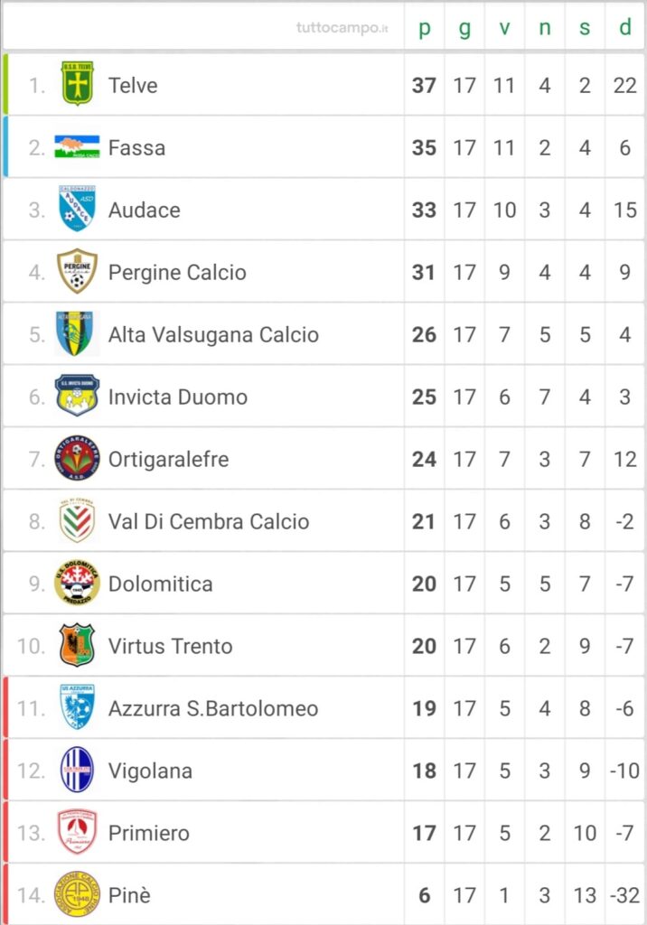Open the Virtus Trento shield icon

(x=78, y=645)
